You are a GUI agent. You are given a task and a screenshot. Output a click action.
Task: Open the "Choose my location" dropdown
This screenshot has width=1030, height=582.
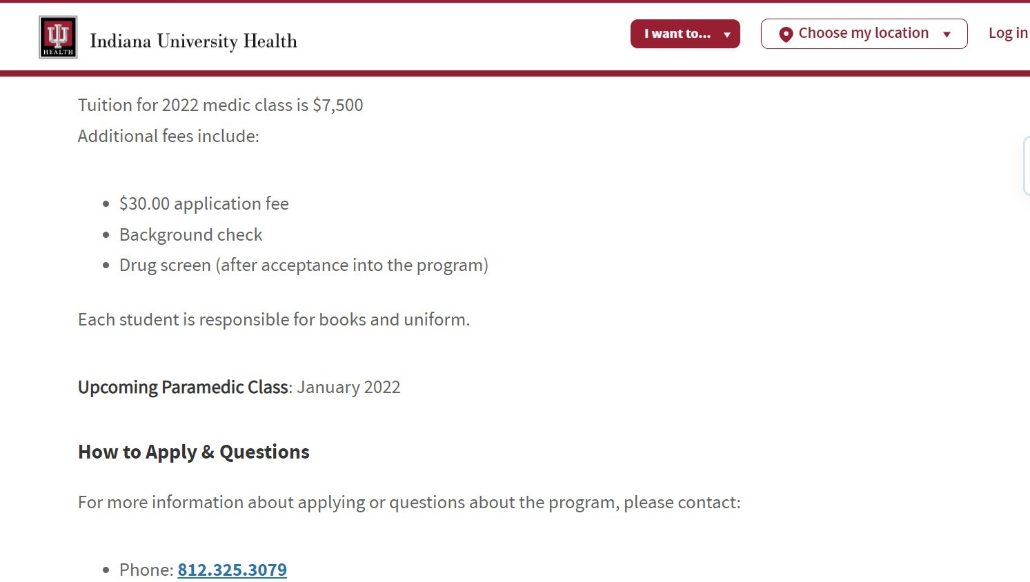[x=864, y=34]
